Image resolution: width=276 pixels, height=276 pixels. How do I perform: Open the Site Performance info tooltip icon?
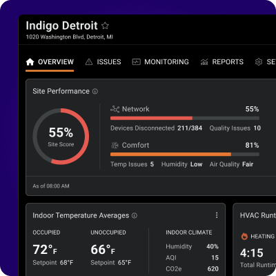pyautogui.click(x=95, y=92)
